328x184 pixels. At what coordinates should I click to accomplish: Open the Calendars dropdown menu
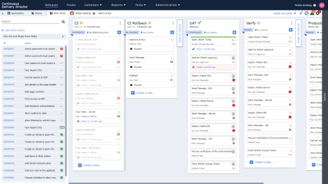pos(93,5)
